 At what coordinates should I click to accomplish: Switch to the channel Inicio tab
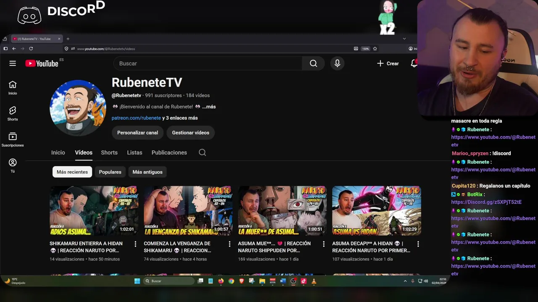click(58, 153)
